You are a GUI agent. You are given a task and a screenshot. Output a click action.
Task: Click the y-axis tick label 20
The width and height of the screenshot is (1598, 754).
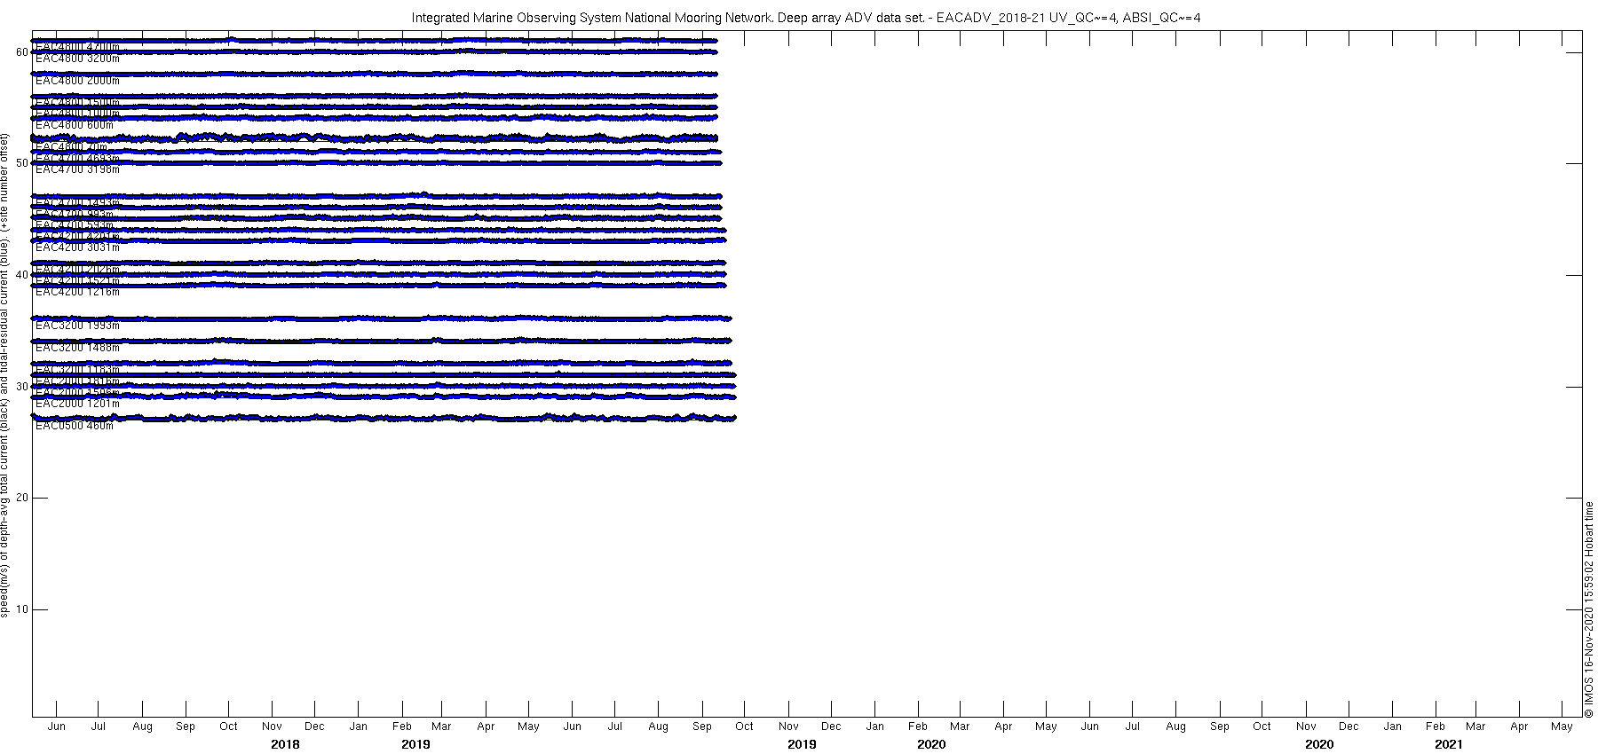[22, 498]
